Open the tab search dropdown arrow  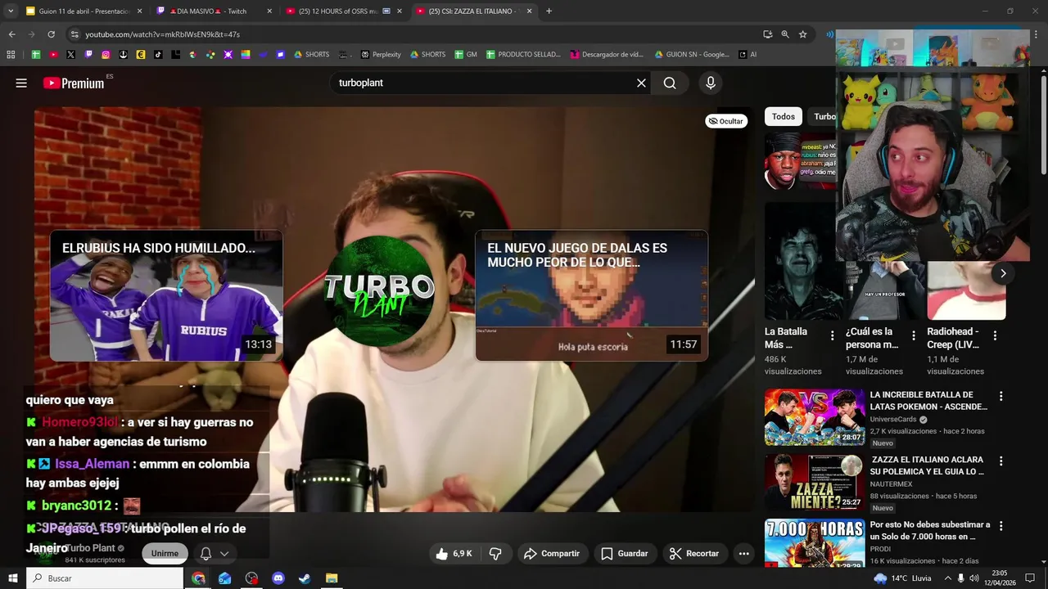pos(11,11)
